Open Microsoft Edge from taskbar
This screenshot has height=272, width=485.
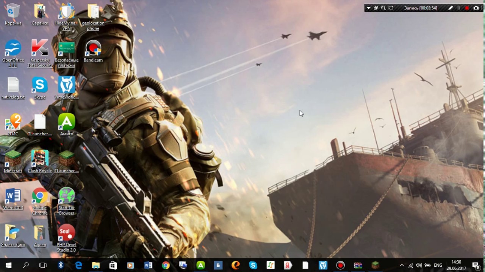pyautogui.click(x=78, y=265)
